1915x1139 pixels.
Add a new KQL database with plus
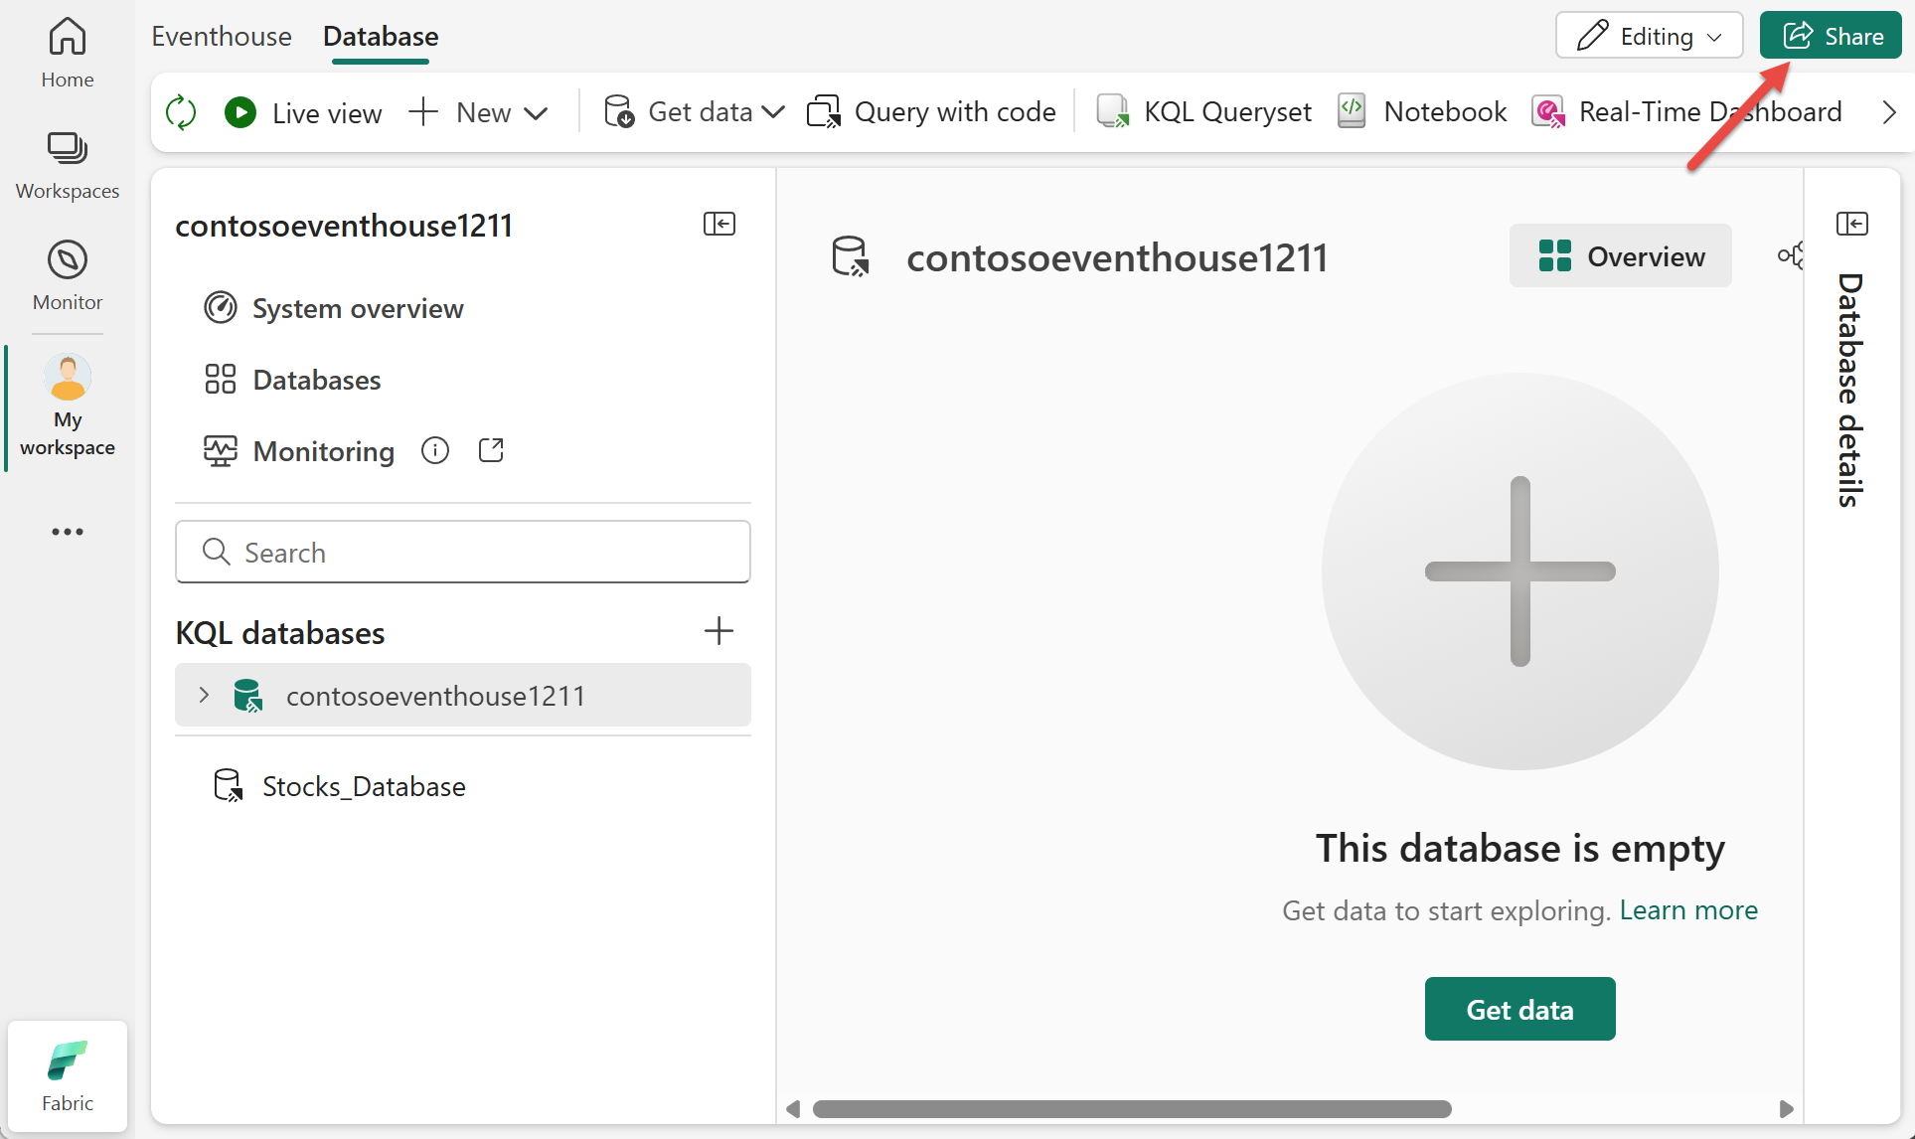tap(718, 631)
